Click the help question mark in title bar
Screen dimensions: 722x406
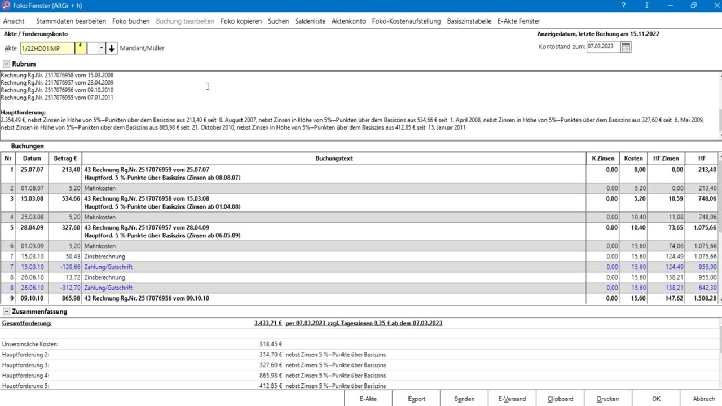tap(623, 6)
